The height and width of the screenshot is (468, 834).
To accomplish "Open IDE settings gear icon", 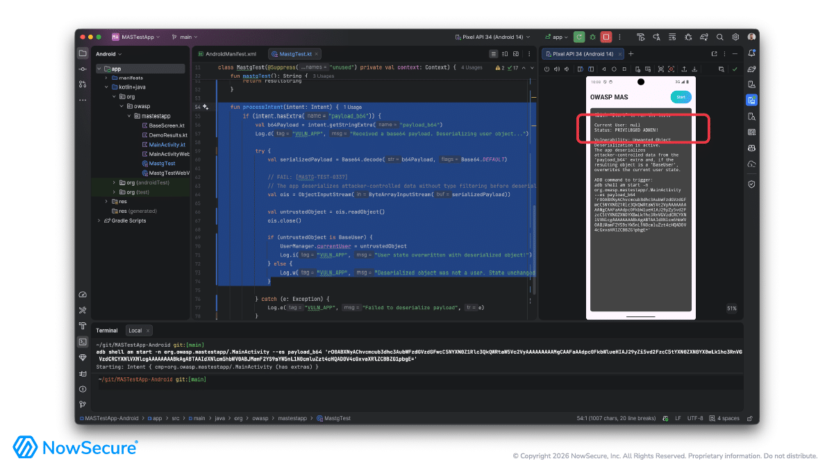I will [736, 37].
